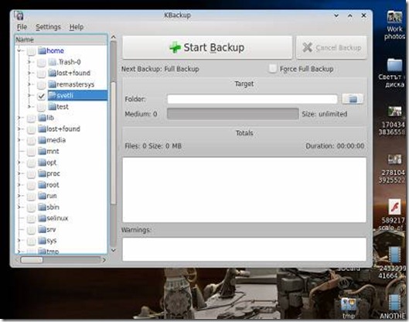
Task: Expand the media tree node
Action: point(19,140)
